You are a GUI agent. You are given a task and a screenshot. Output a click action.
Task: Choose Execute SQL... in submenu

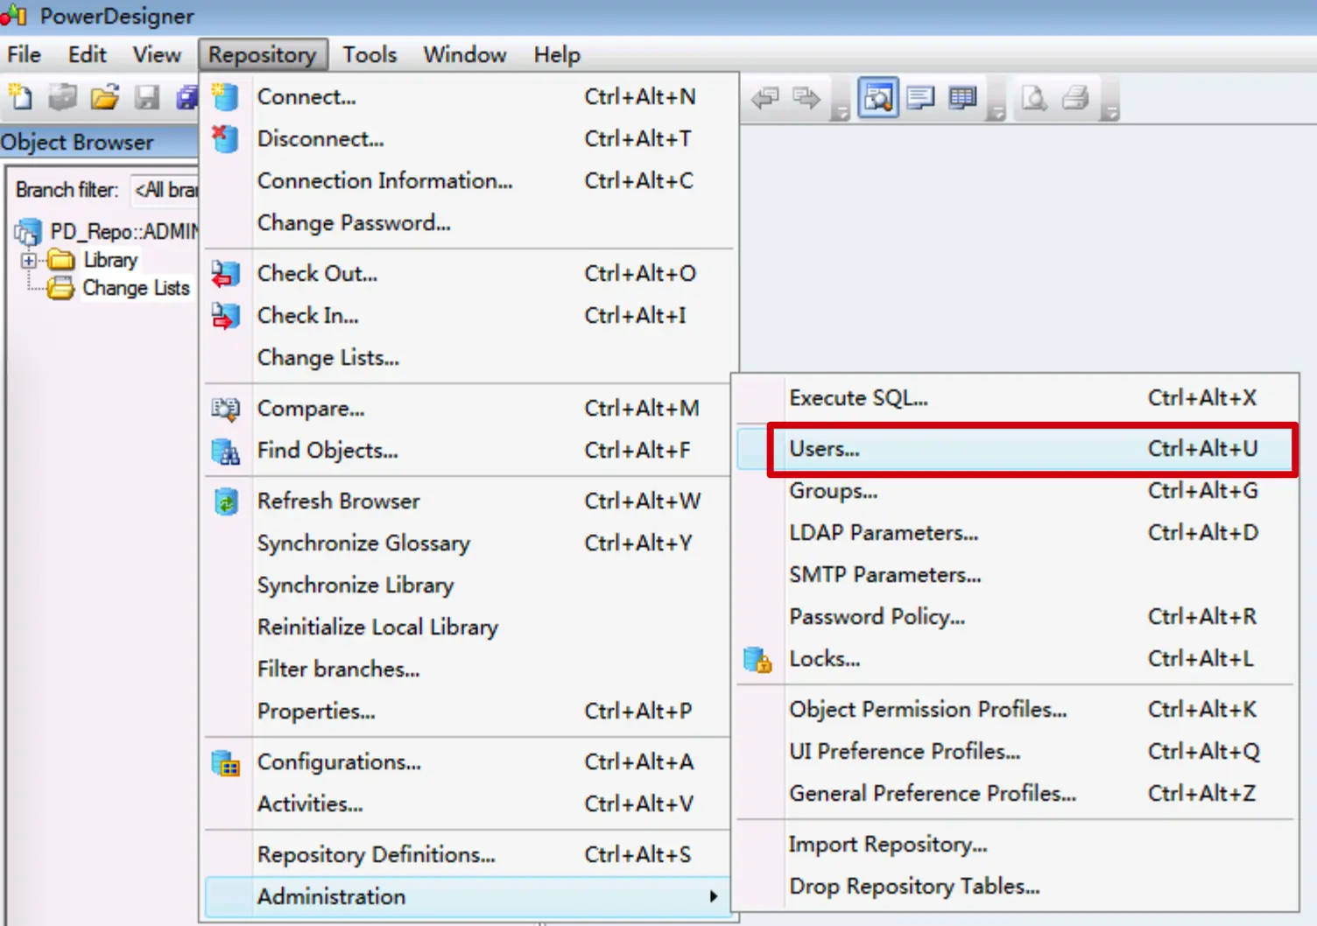[1016, 398]
